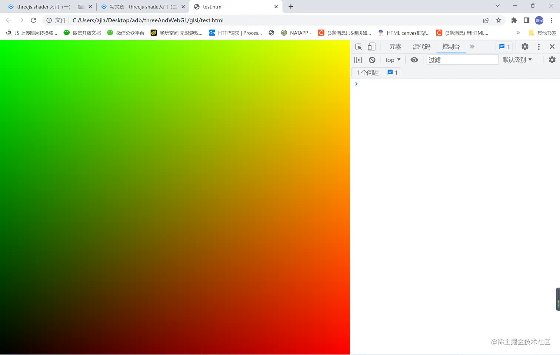Screen dimensions: 560x355
Task: Open the tab search dropdown arrow
Action: [497, 6]
